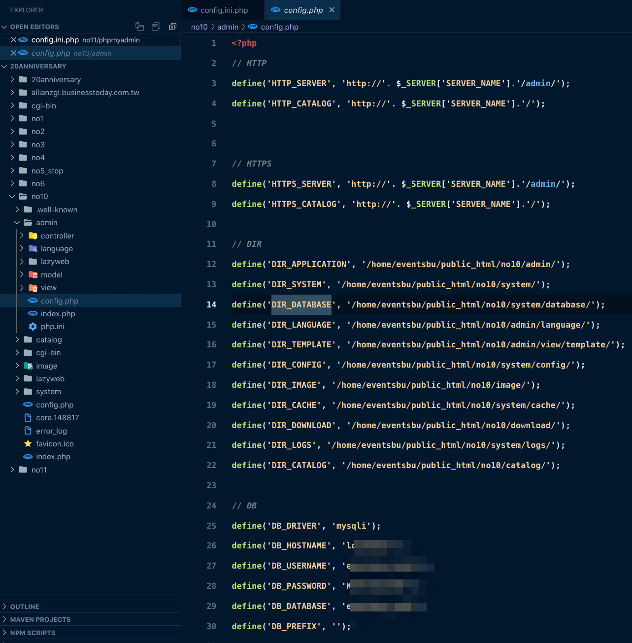Screen dimensions: 632x643
Task: Open index.php in the no10 root
Action: 53,457
